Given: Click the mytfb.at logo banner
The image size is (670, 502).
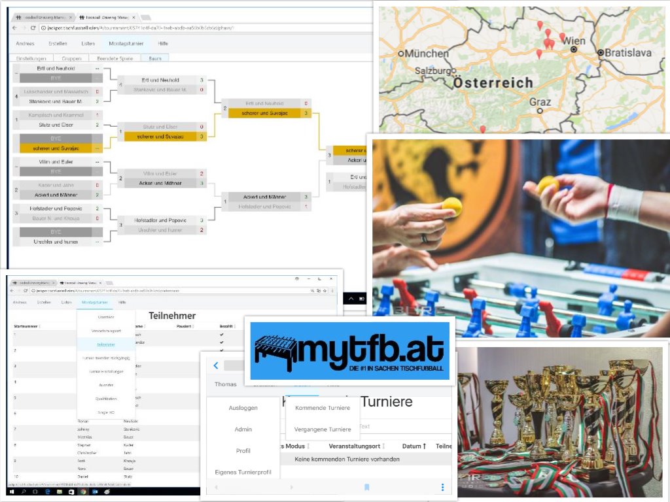Looking at the screenshot, I should (x=349, y=351).
